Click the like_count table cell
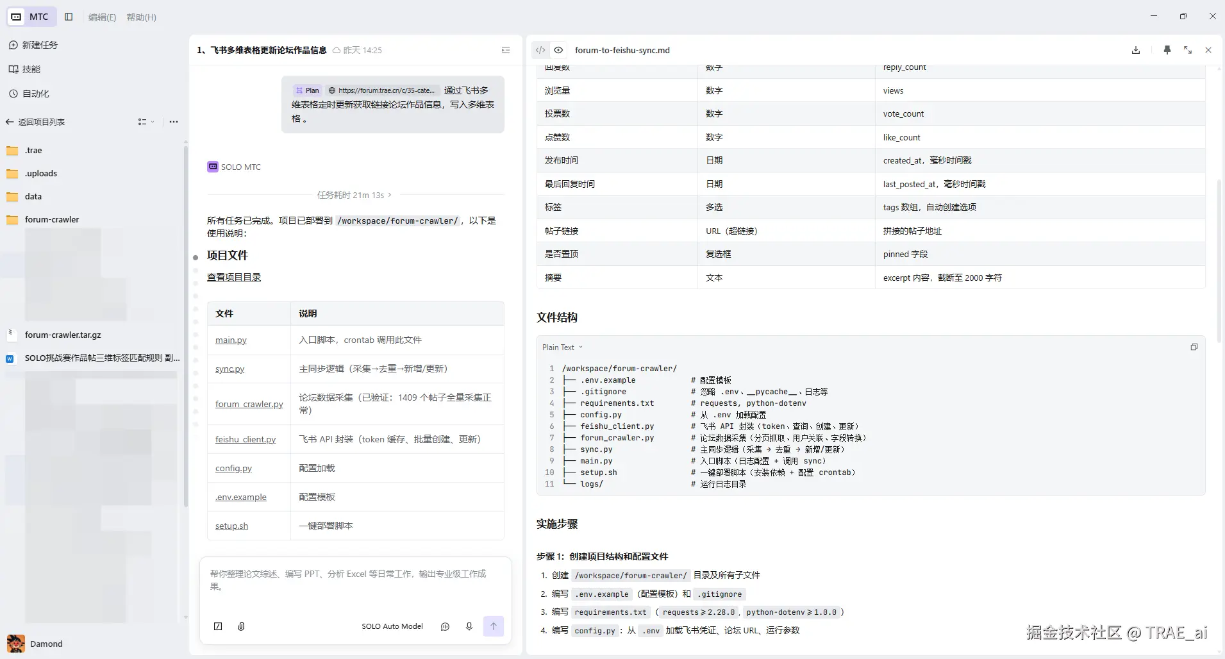 (x=1040, y=137)
